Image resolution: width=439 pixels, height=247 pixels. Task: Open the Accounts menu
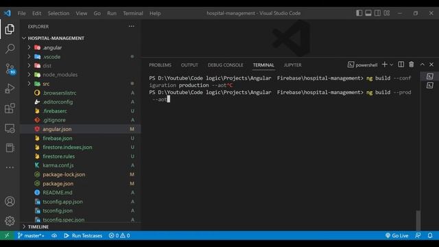point(10,201)
